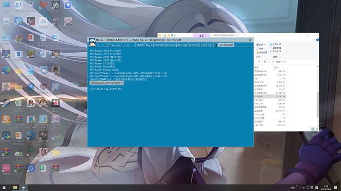The image size is (341, 191).
Task: Open File Explorer from the taskbar
Action: click(15, 188)
